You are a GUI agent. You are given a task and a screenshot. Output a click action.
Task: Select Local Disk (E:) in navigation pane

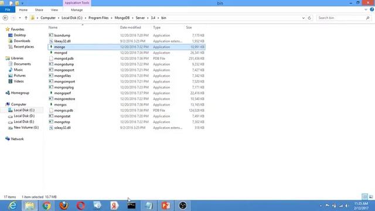(24, 121)
